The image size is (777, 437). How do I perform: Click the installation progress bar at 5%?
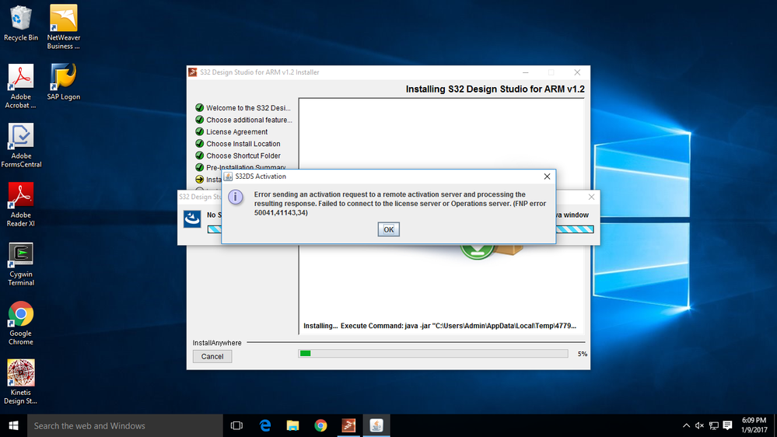433,353
